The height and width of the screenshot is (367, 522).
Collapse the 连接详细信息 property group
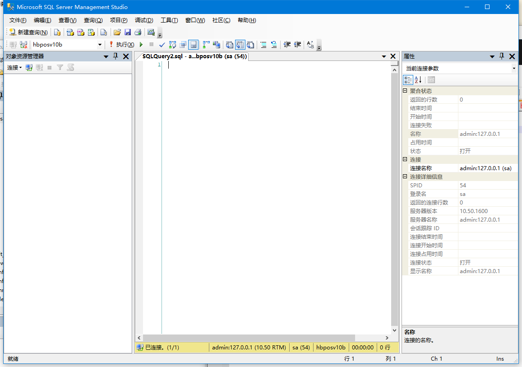coord(405,177)
